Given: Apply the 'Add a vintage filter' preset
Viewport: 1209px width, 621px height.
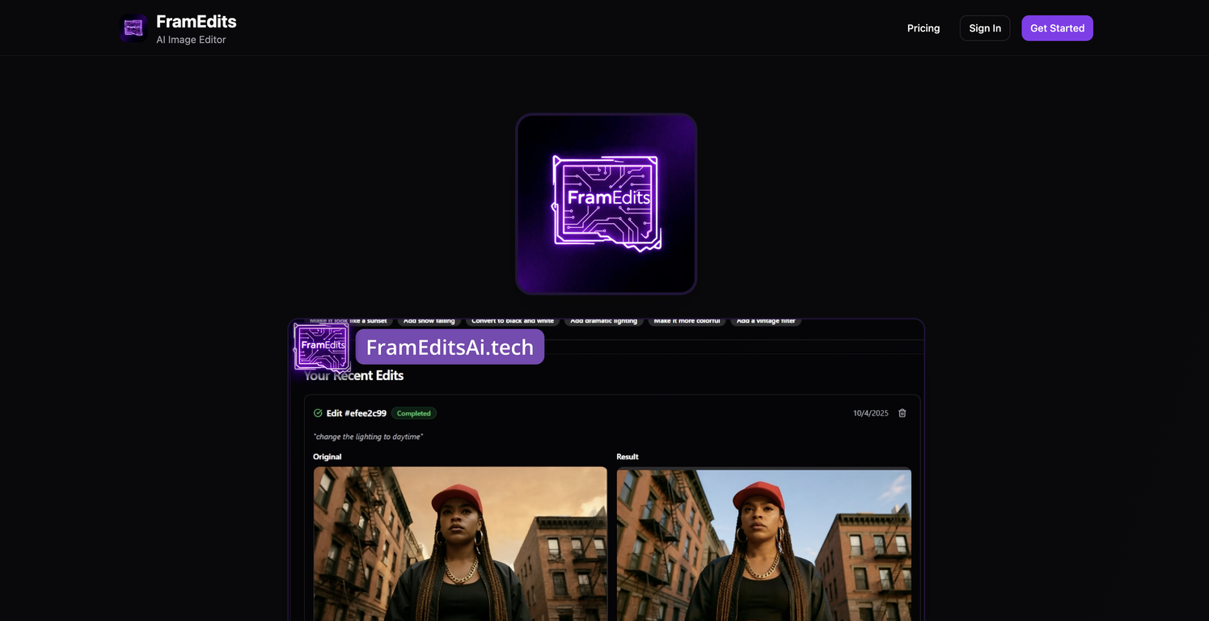Looking at the screenshot, I should (x=765, y=320).
